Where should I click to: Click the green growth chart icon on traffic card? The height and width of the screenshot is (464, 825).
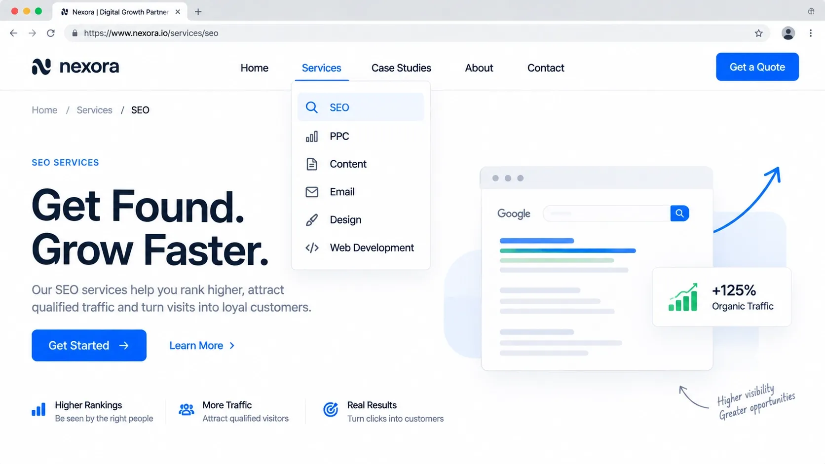tap(683, 297)
